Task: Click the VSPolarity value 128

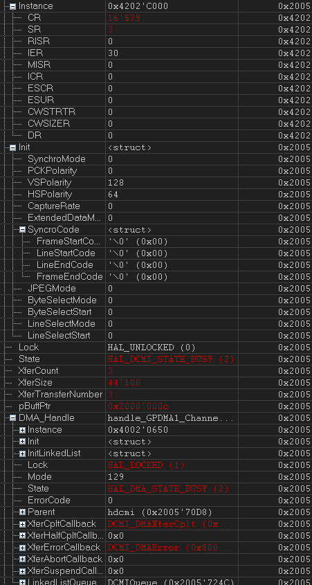Action: coord(116,183)
